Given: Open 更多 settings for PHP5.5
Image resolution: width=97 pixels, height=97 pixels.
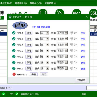Looking at the screenshot, I should tap(83, 51).
